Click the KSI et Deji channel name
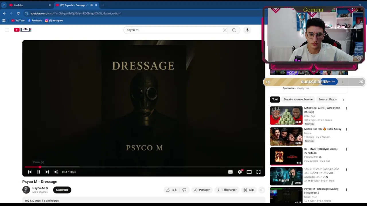The width and height of the screenshot is (367, 206). pyautogui.click(x=309, y=116)
